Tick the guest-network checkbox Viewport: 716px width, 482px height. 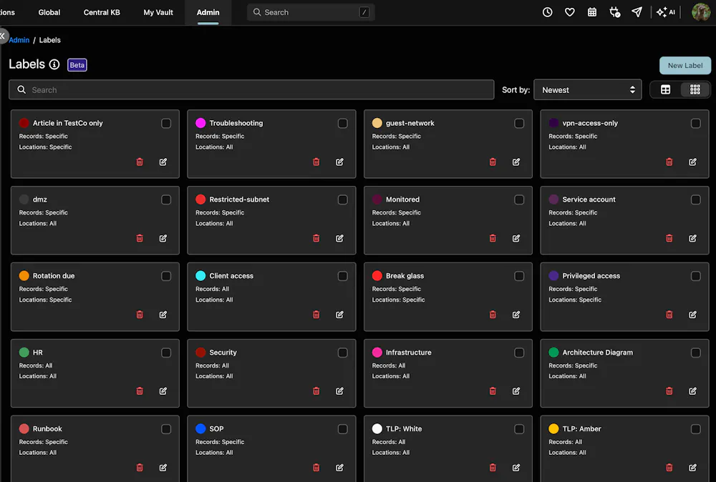click(519, 123)
